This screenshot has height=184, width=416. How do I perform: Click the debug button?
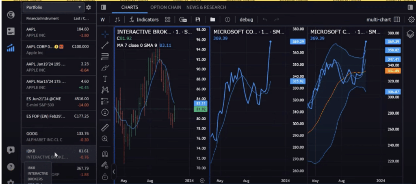tap(246, 19)
